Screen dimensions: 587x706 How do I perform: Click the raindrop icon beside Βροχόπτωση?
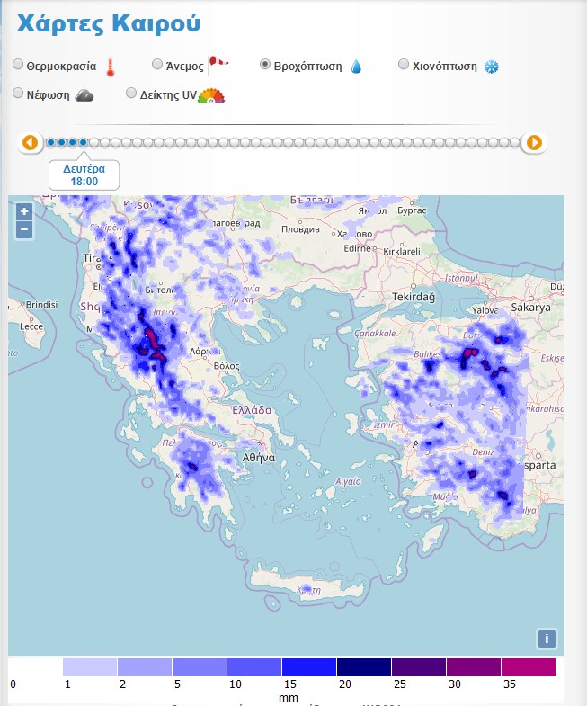click(x=356, y=67)
